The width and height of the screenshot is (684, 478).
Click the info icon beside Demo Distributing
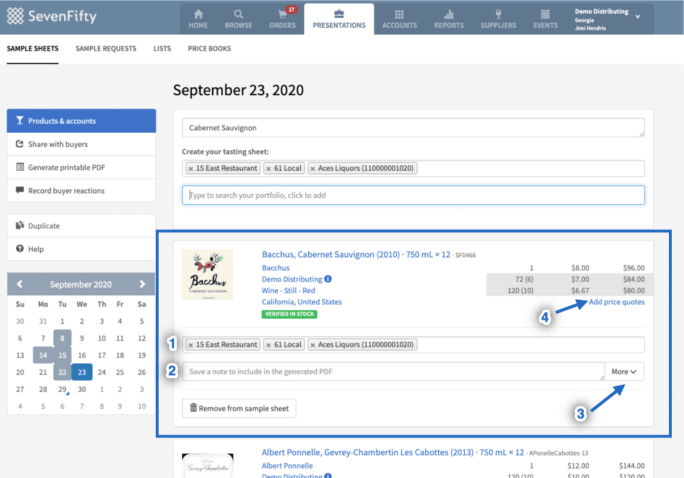(x=328, y=279)
